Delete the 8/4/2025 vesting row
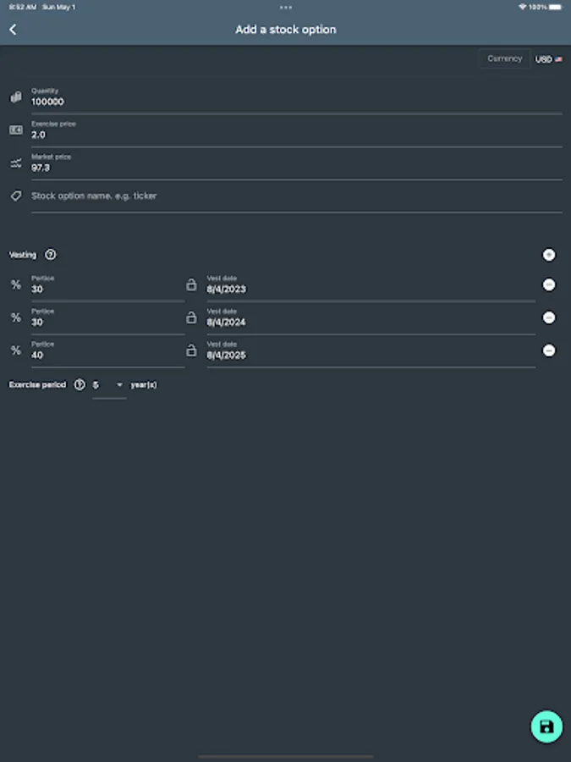 [549, 351]
